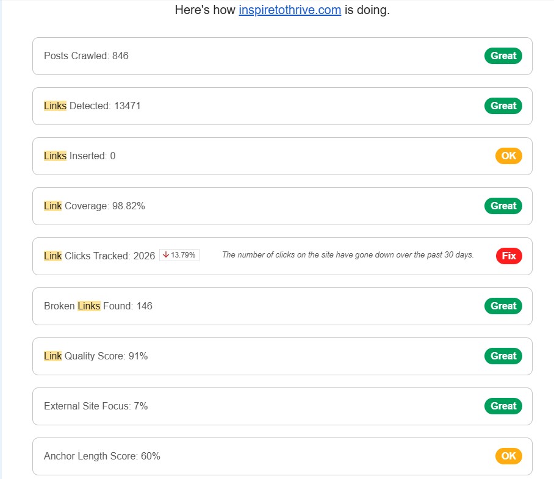The width and height of the screenshot is (554, 479).
Task: Open the External Site Focus card
Action: 281,406
